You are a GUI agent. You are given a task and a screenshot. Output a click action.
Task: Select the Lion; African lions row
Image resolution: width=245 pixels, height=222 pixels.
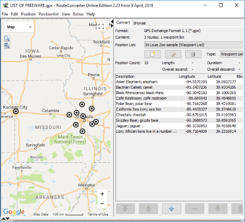click(179, 131)
